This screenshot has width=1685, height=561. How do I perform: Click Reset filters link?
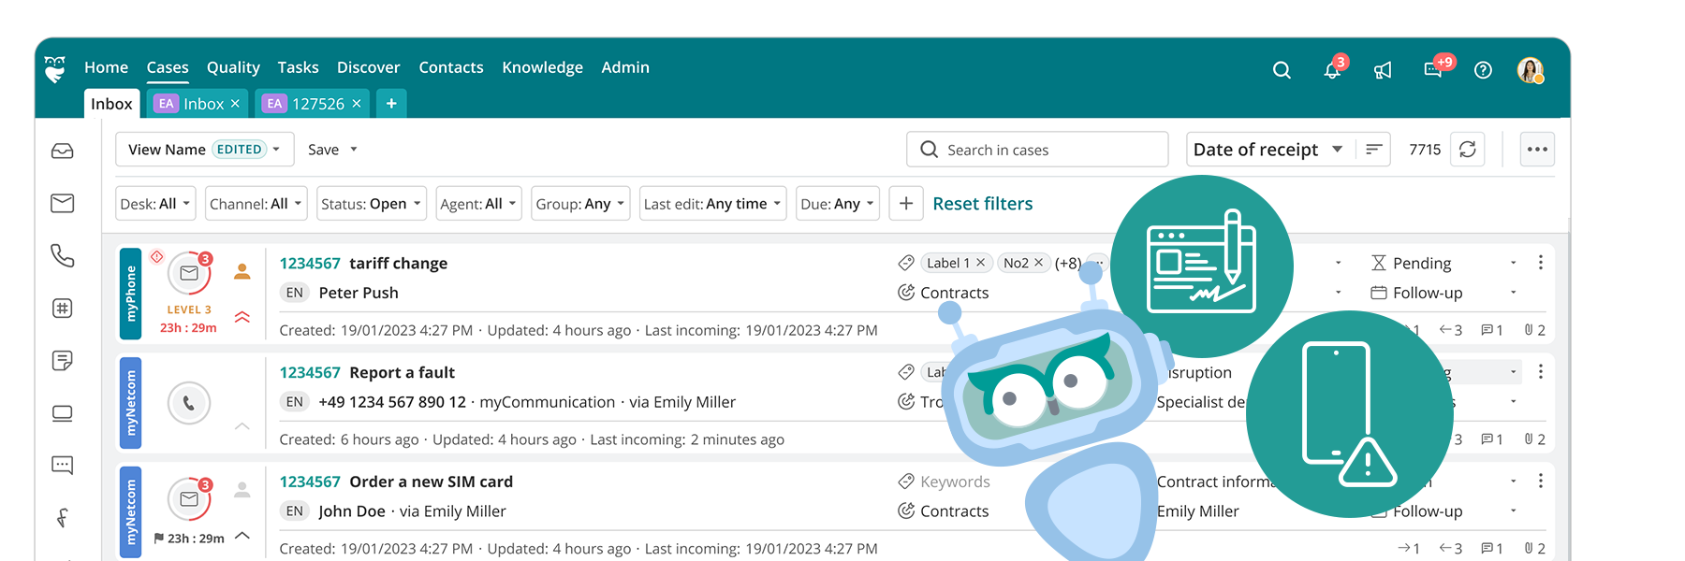click(x=983, y=204)
